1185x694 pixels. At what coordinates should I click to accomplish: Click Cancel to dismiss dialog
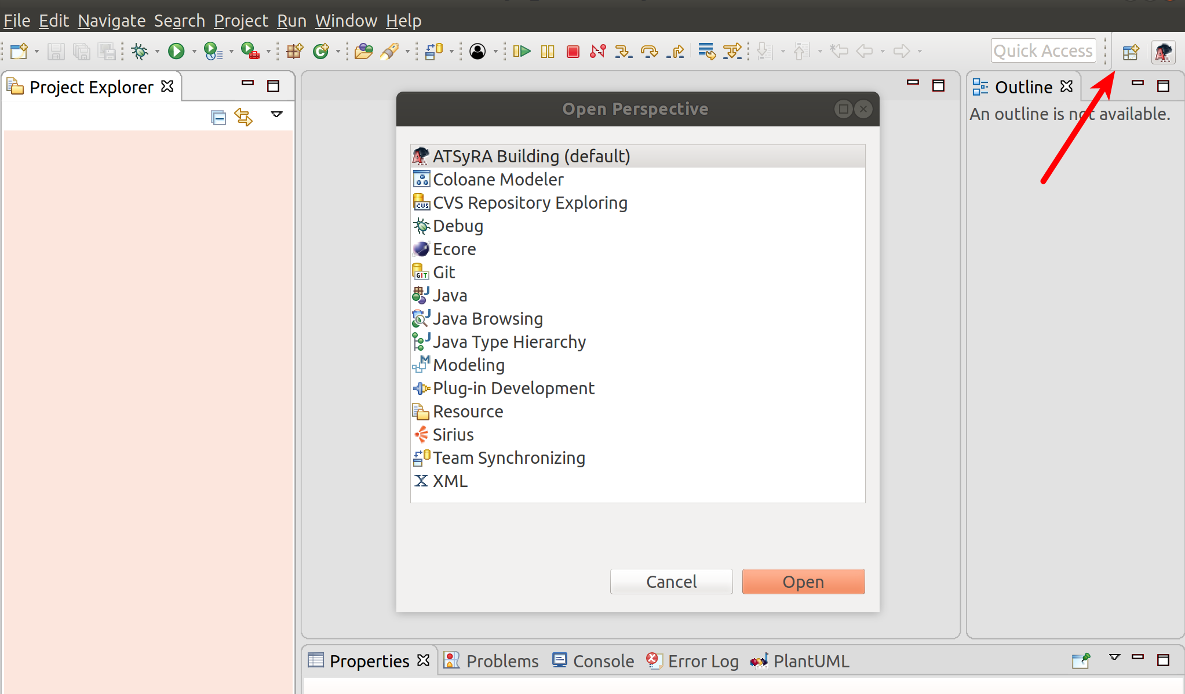(x=672, y=581)
